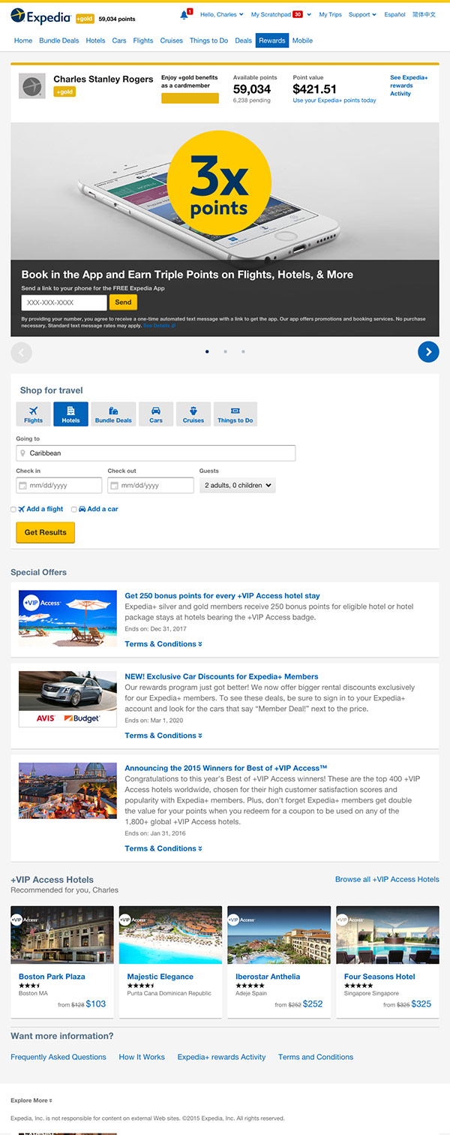Select the Flights tab in Shop for travel
Screen dimensions: 450x1135
[34, 414]
